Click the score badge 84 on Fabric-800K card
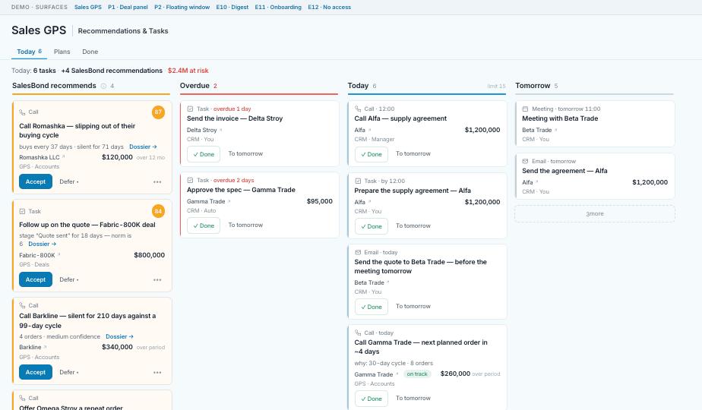This screenshot has width=702, height=410. point(158,211)
